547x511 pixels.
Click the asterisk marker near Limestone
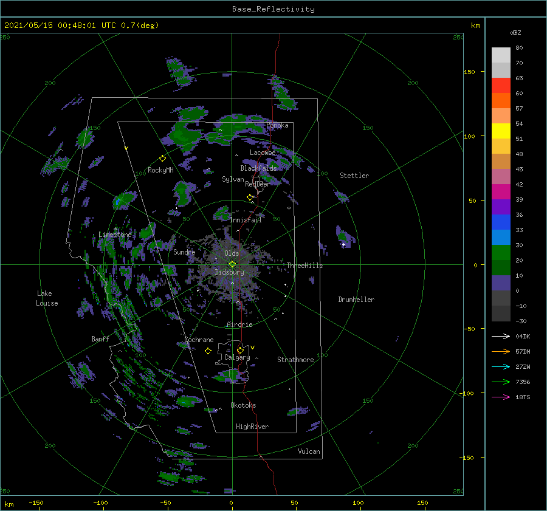[x=115, y=229]
